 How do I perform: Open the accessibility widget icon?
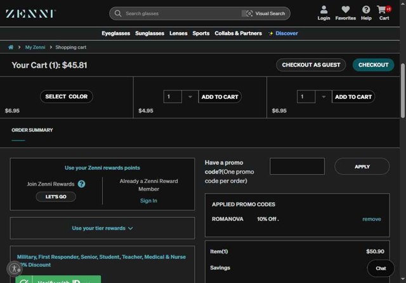[15, 269]
